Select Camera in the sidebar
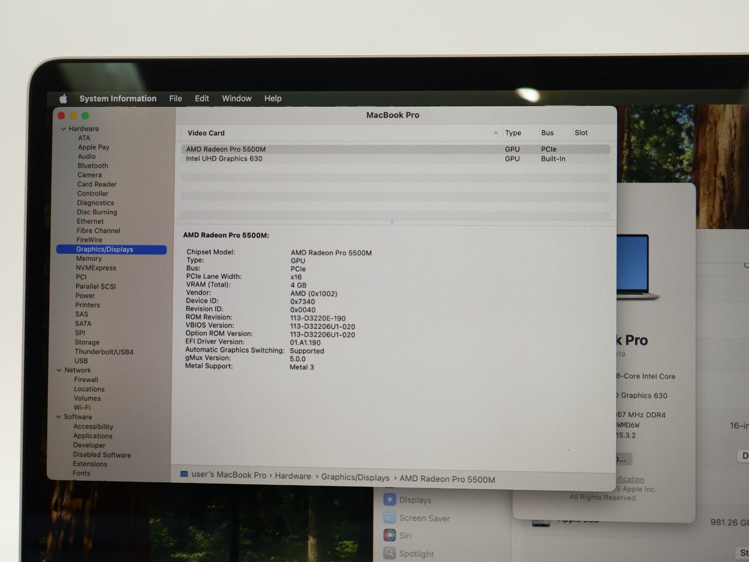The height and width of the screenshot is (562, 749). [89, 175]
